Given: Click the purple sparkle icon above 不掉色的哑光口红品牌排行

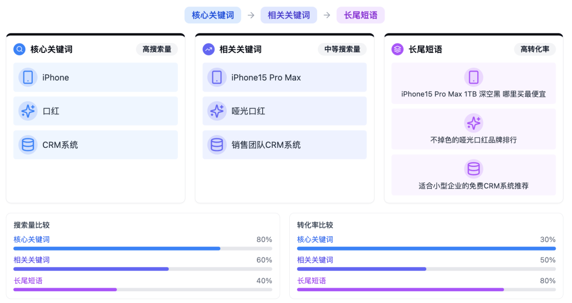Looking at the screenshot, I should pos(473,123).
